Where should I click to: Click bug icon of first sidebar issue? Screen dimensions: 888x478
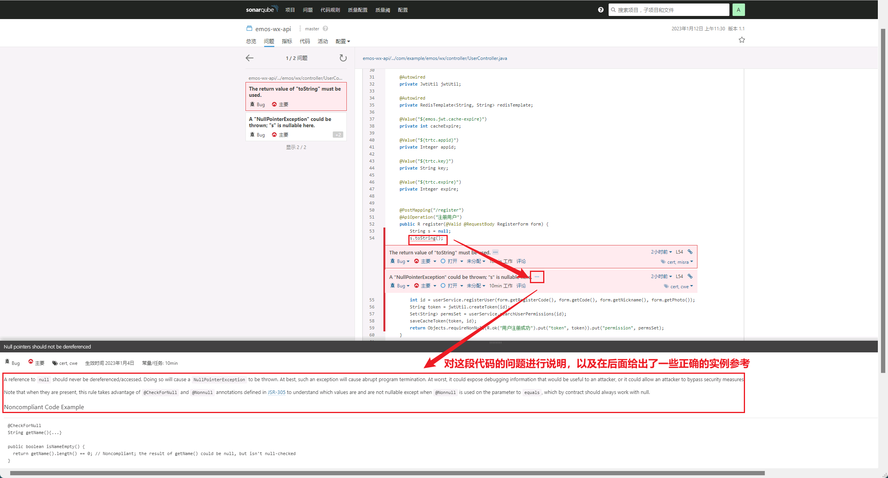(x=252, y=104)
